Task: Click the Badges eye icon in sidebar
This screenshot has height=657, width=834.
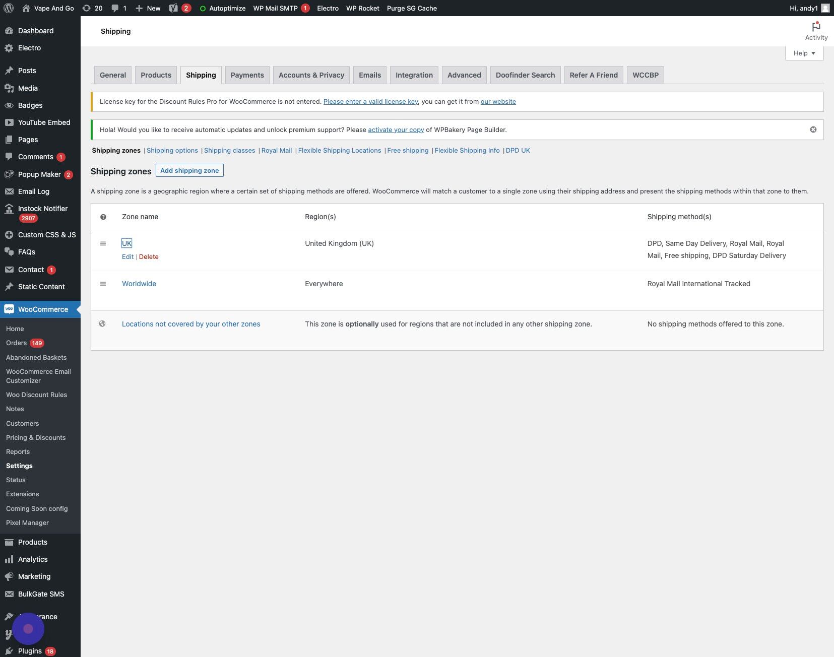Action: 9,105
